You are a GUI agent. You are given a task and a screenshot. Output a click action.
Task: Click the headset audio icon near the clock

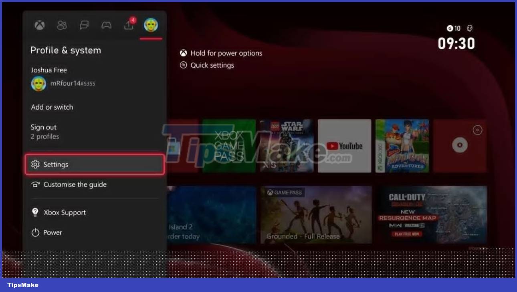[469, 28]
